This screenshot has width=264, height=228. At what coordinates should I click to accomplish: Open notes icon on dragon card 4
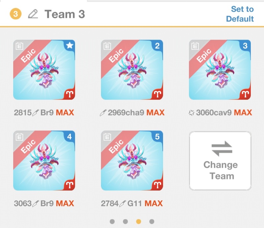point(19,137)
